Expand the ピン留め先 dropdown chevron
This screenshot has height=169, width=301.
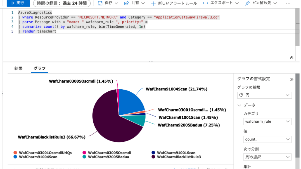[x=275, y=3]
